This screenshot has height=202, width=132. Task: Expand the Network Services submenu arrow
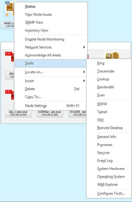[x=84, y=47]
